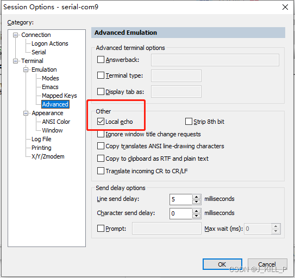Screen dimensions: 295x278
Task: Select Serial category
Action: point(39,52)
